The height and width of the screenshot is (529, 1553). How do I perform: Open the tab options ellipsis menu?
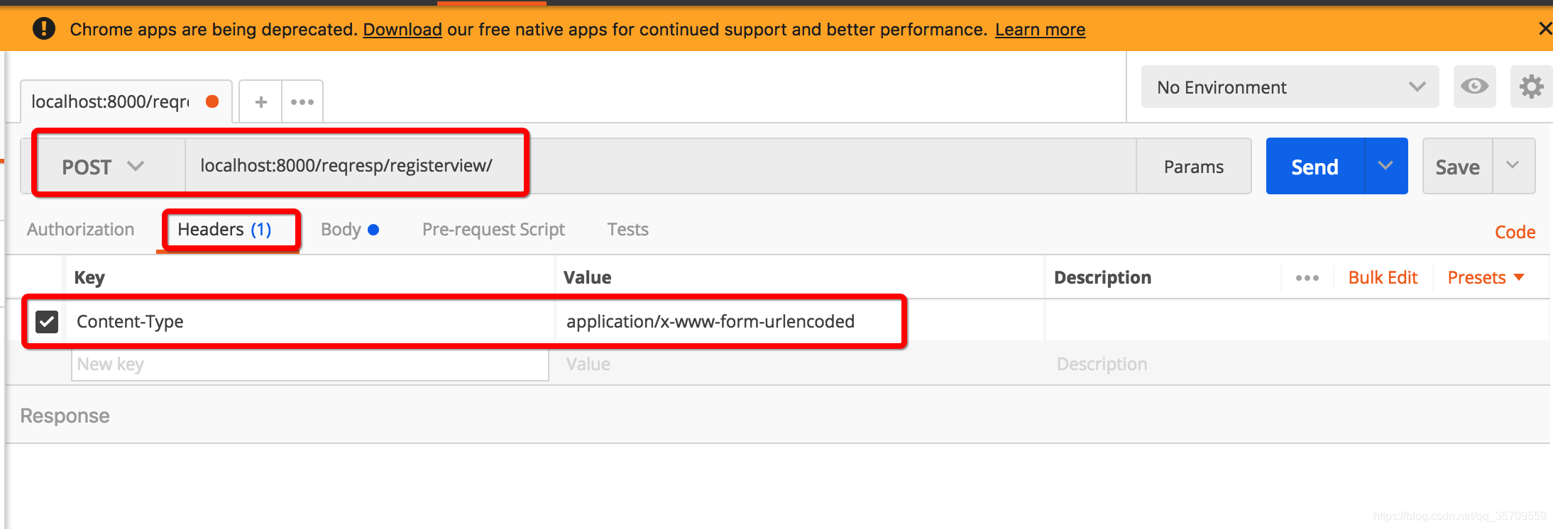click(x=302, y=101)
